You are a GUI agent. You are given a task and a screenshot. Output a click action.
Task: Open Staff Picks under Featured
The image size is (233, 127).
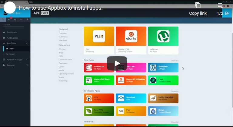point(63,37)
